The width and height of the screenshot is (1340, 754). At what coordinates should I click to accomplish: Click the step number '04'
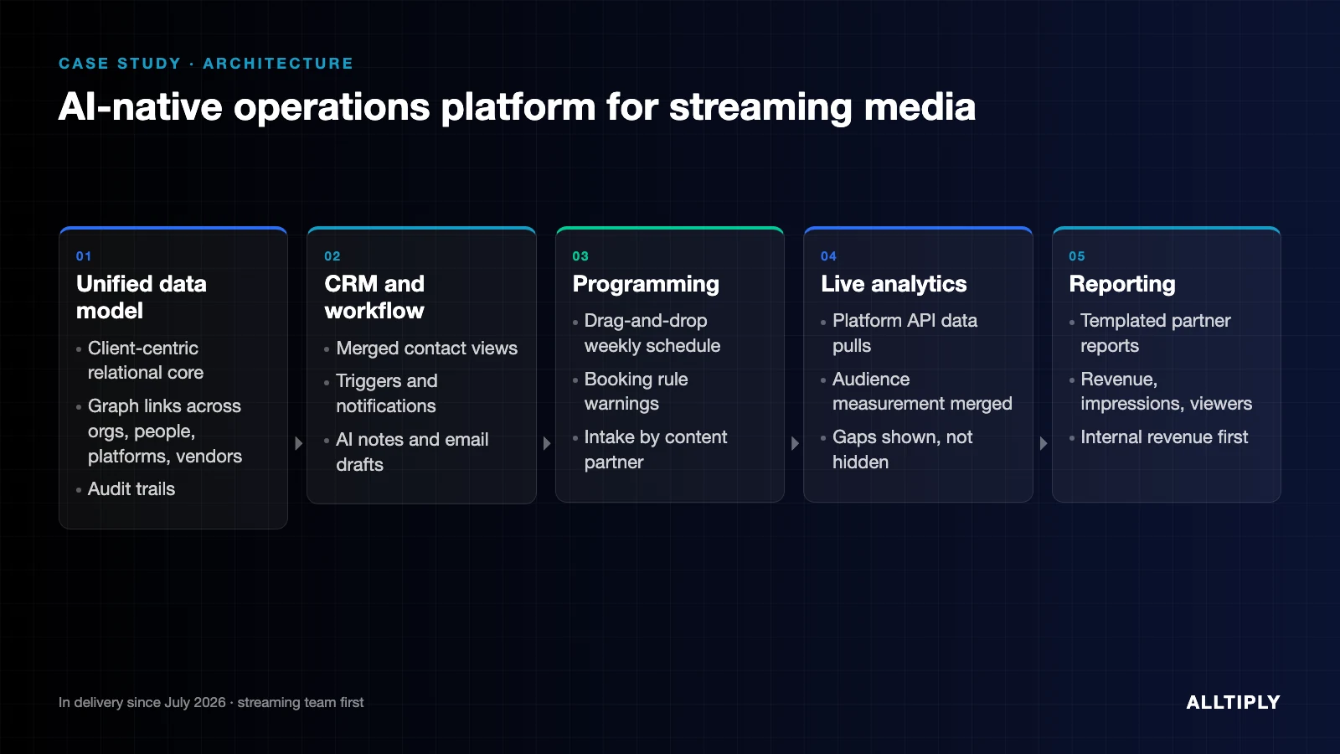(x=829, y=256)
